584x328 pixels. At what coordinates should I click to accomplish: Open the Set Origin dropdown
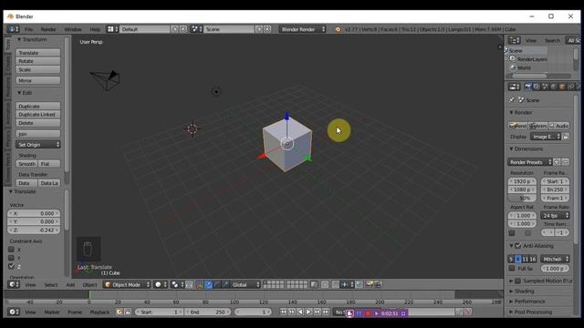[x=38, y=145]
